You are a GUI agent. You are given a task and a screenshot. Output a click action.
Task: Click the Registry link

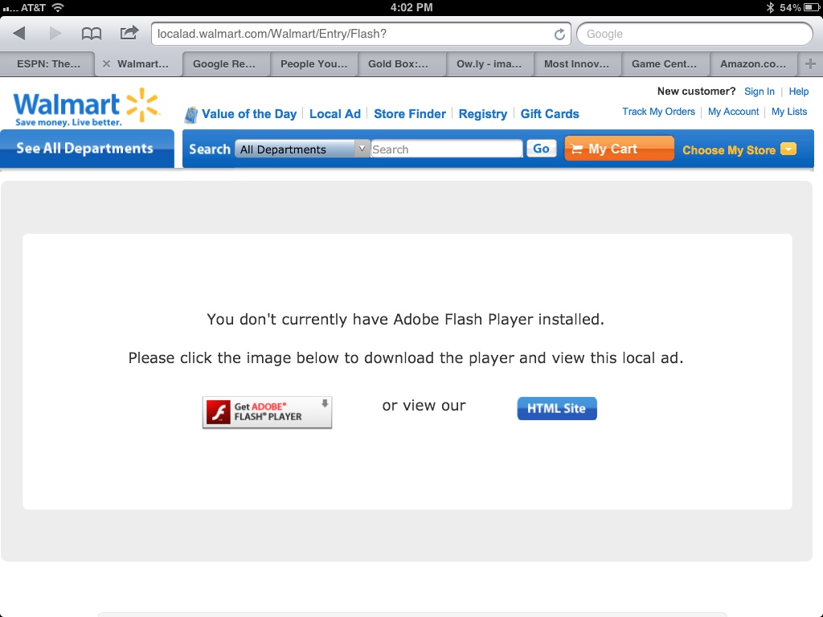483,114
